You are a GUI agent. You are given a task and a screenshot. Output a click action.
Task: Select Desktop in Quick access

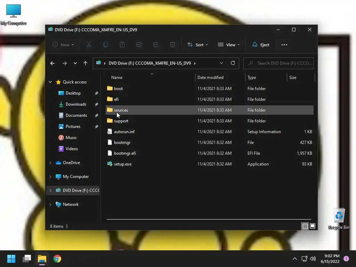(73, 93)
